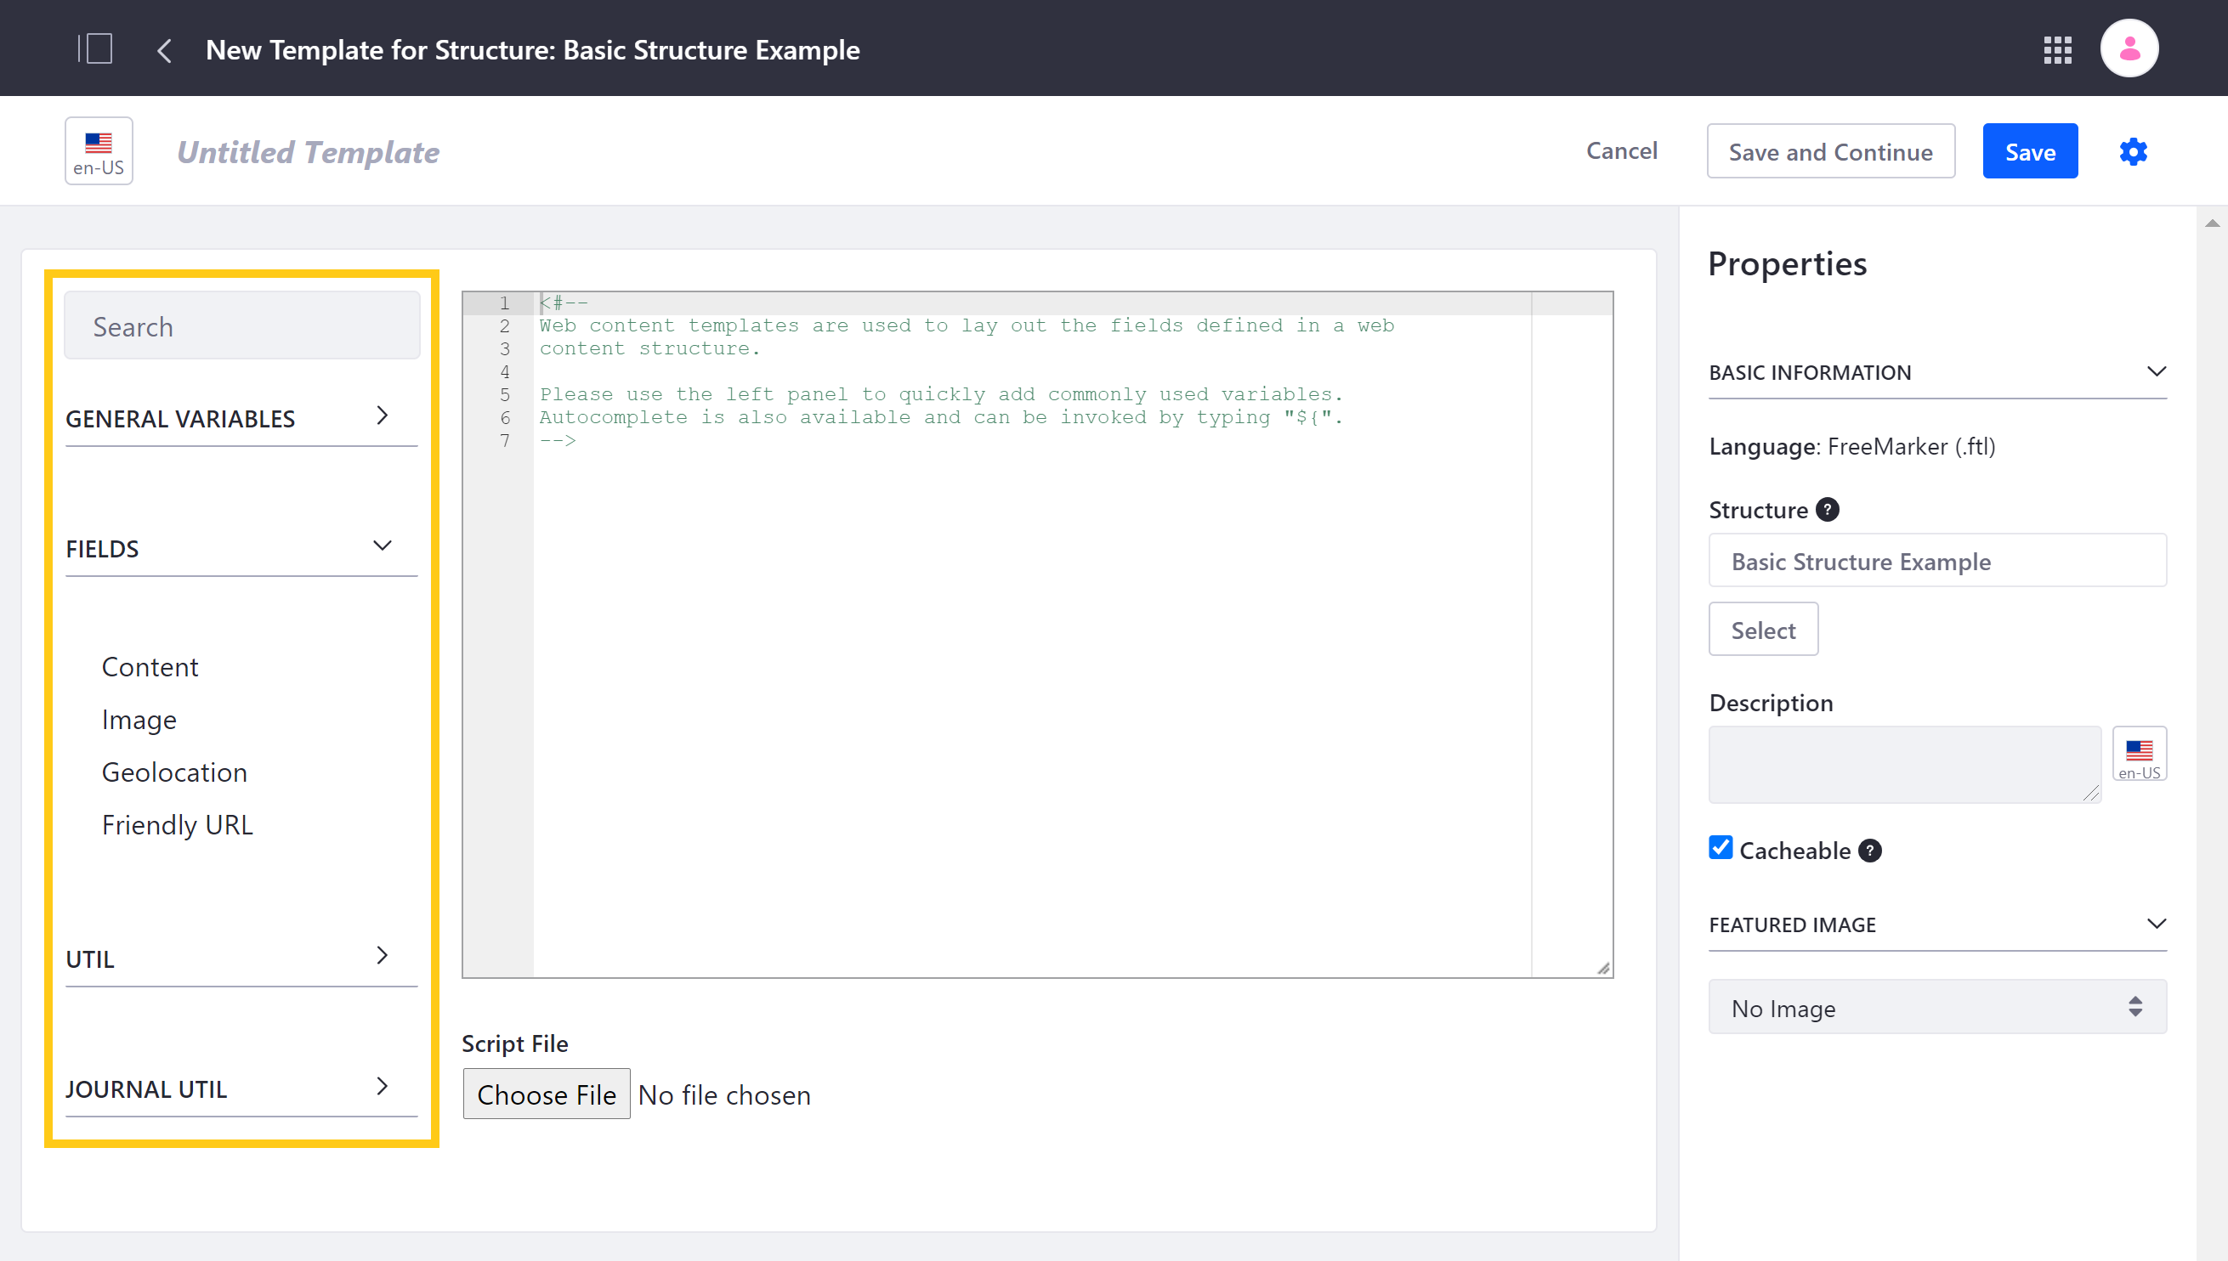Select No Image featured image dropdown

point(1937,1009)
